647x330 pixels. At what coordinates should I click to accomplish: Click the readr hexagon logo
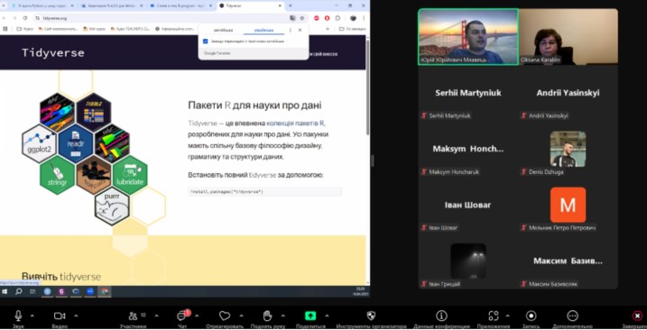[76, 144]
